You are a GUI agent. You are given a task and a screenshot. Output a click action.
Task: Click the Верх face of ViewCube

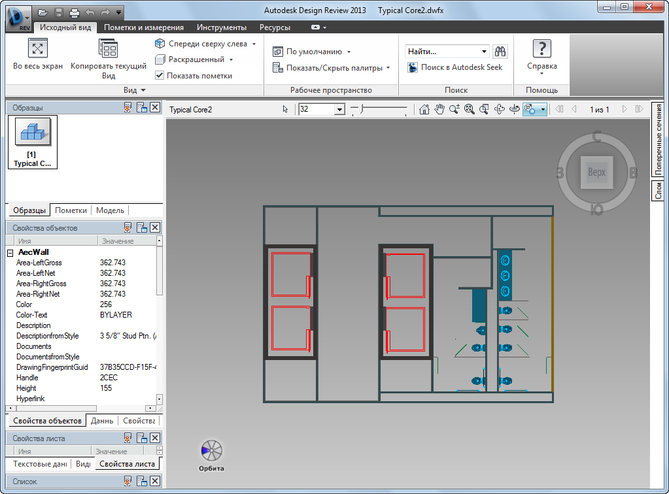(x=596, y=173)
